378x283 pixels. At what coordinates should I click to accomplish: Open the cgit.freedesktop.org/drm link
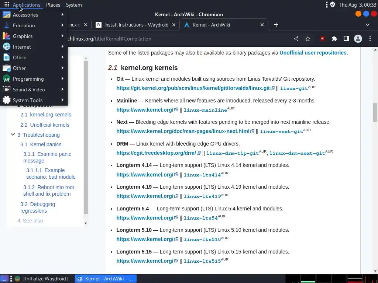[158, 153]
